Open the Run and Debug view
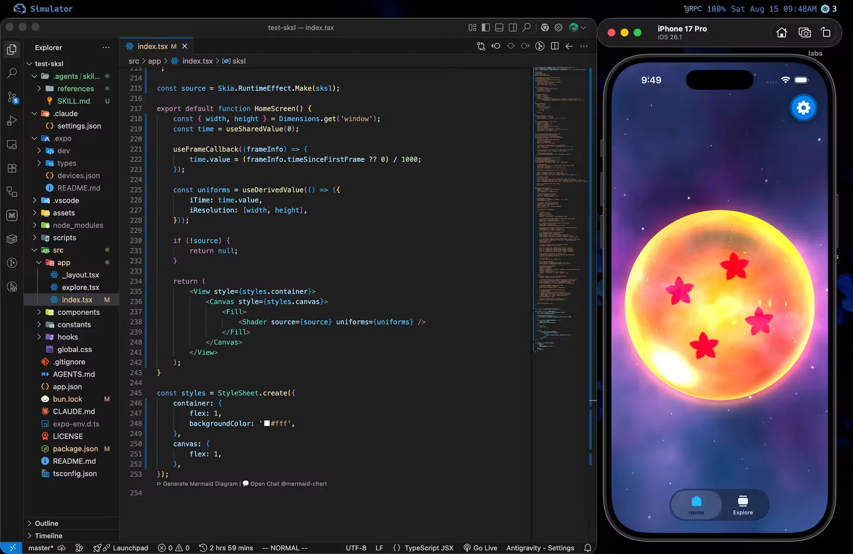853x554 pixels. coord(12,120)
